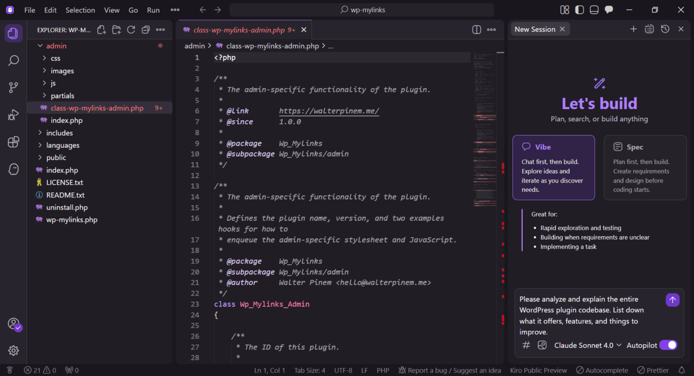Switch to the New Session chat tab
Viewport: 694px width, 376px height.
pyautogui.click(x=534, y=29)
